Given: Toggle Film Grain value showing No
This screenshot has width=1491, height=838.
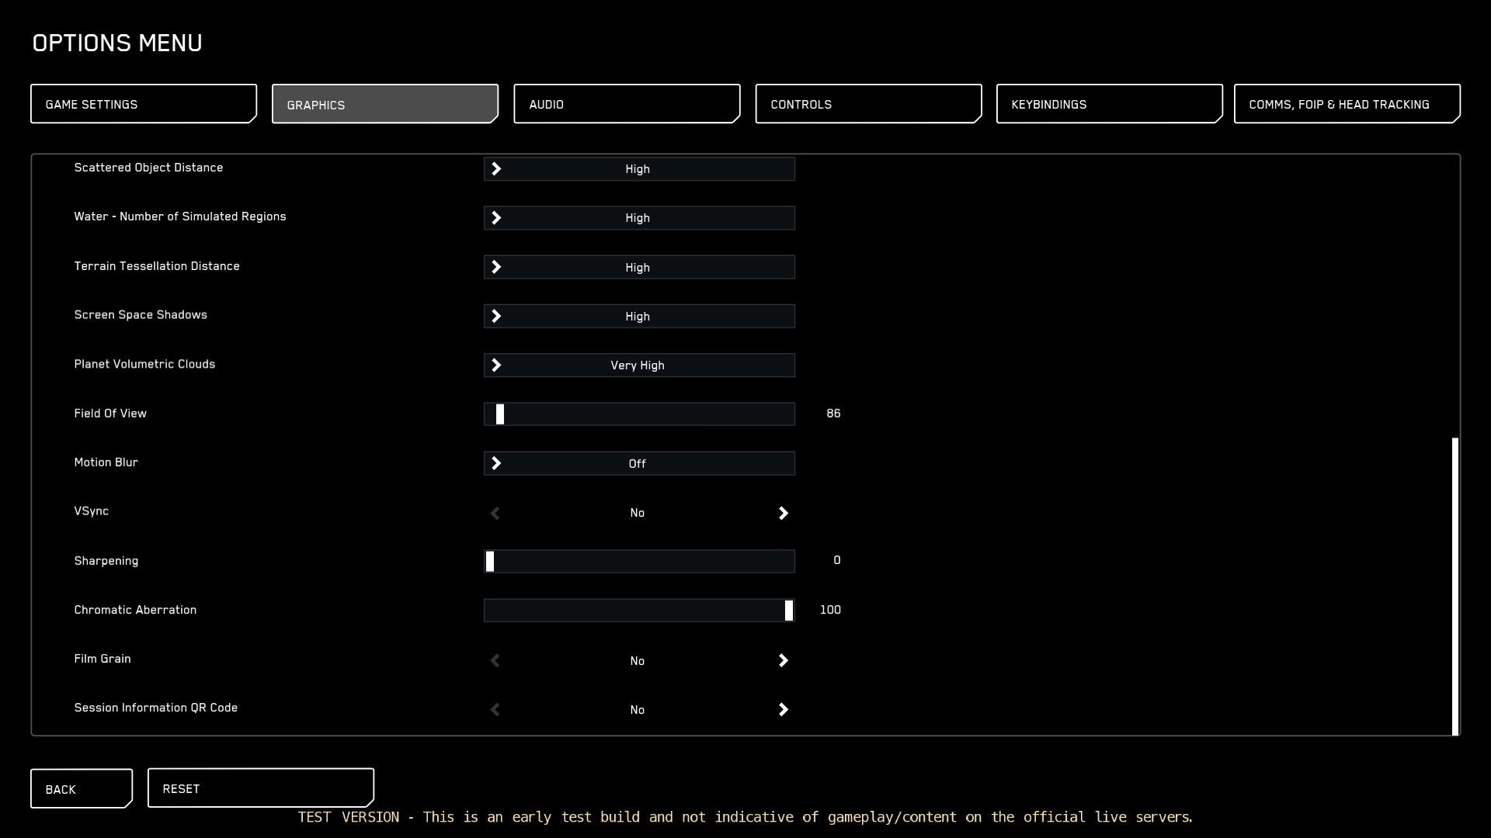Looking at the screenshot, I should [x=637, y=661].
